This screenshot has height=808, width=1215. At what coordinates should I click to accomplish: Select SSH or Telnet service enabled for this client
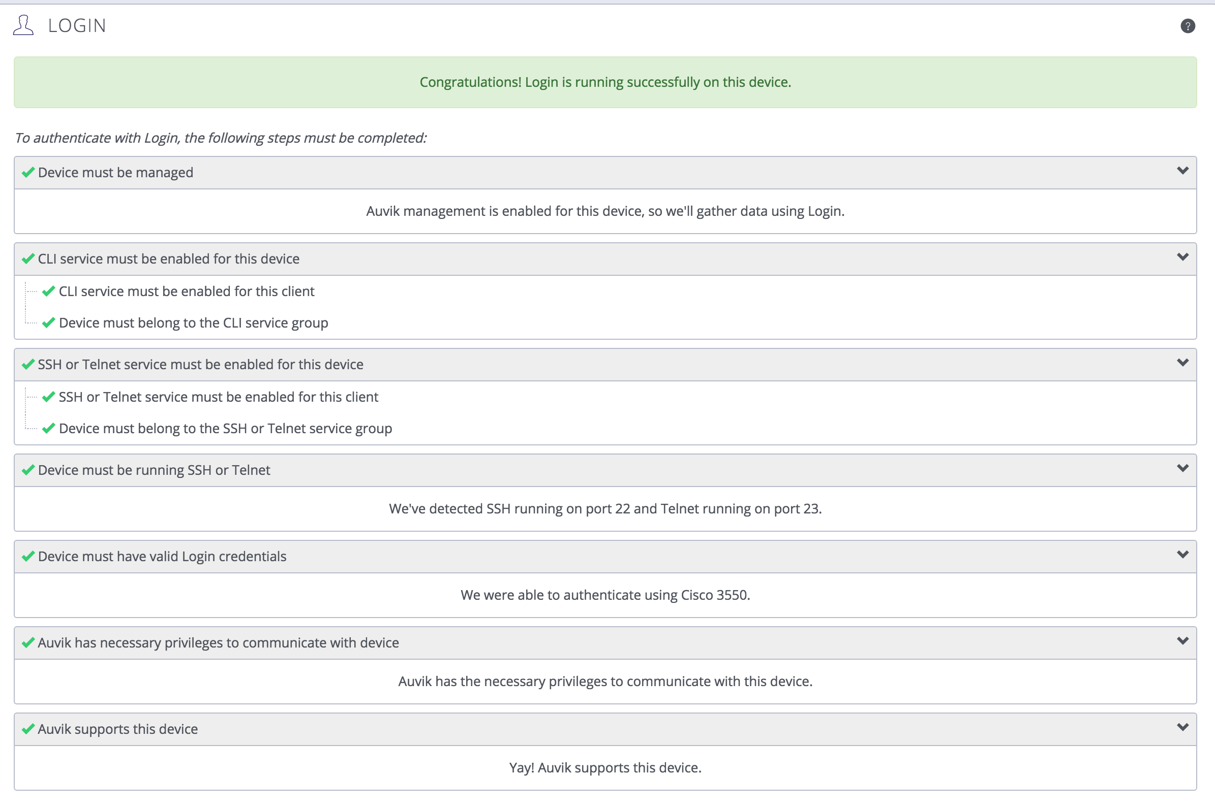[x=219, y=397]
